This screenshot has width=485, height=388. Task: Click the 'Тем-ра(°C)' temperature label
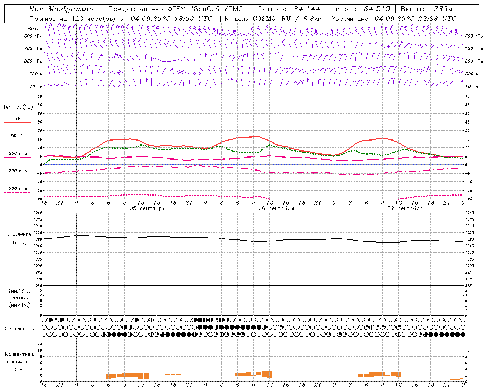(18, 107)
